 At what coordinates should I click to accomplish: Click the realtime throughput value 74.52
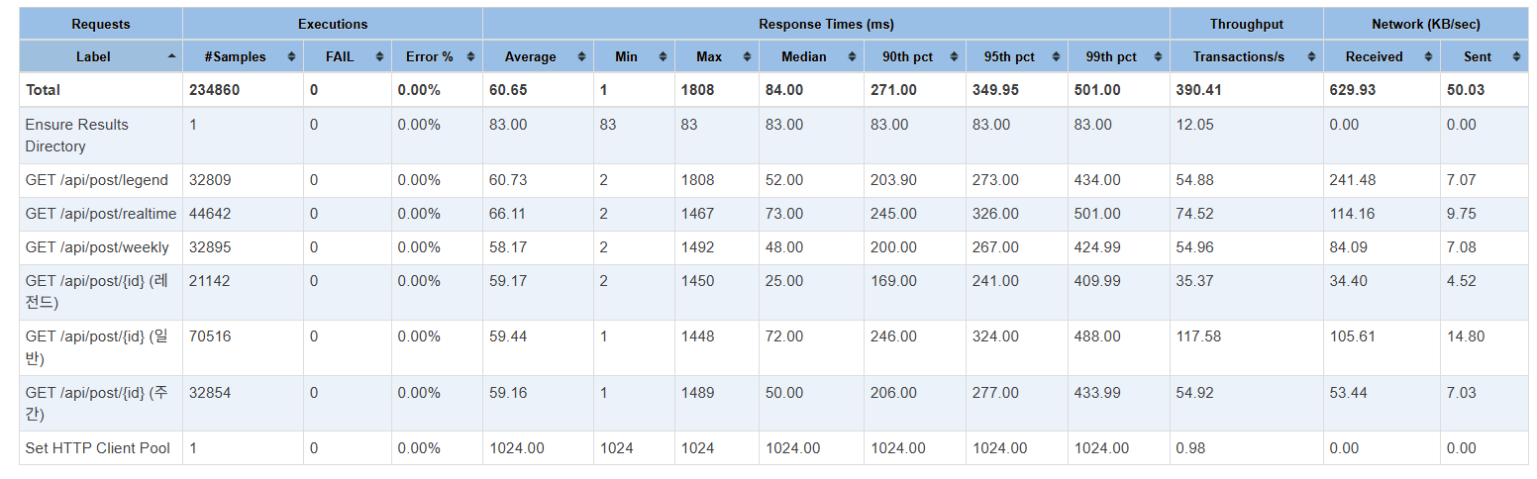tap(1194, 214)
